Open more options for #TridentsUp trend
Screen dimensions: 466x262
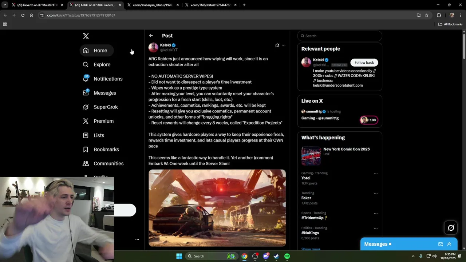(x=375, y=214)
